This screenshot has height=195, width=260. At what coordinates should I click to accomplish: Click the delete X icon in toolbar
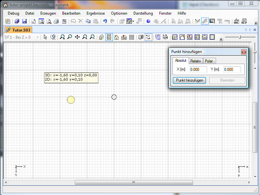[x=81, y=21]
